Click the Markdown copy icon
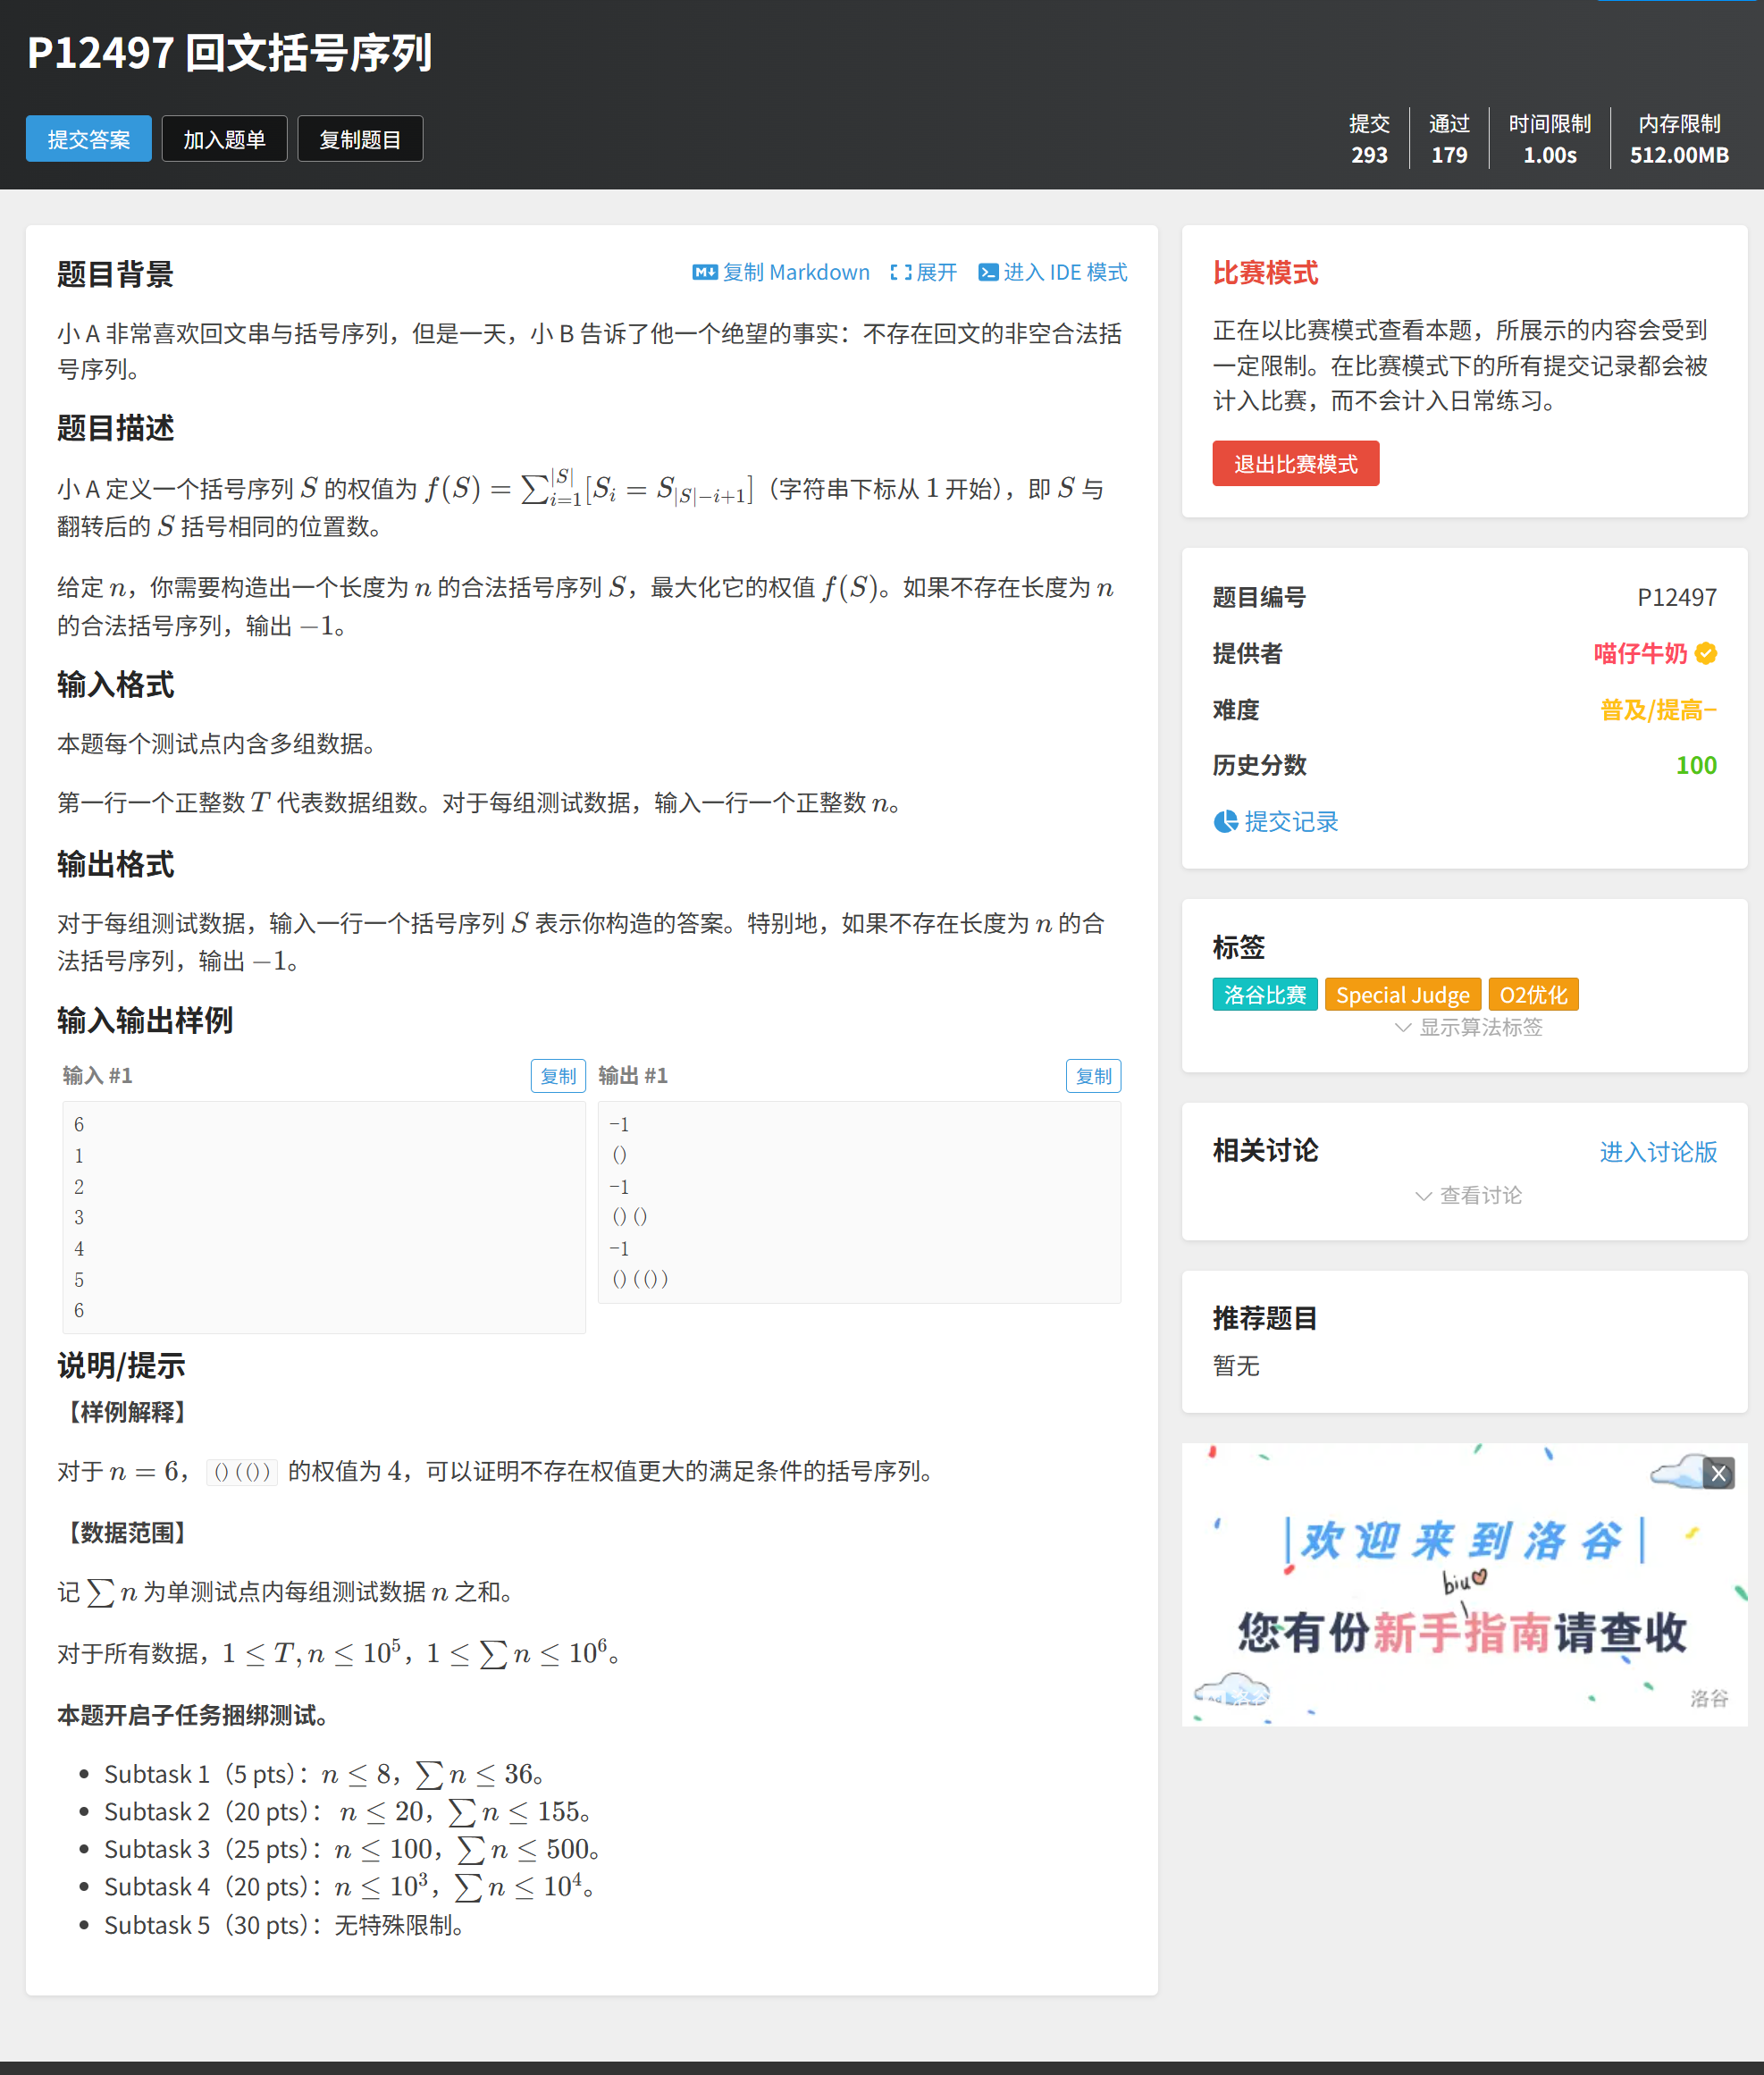 tap(704, 272)
